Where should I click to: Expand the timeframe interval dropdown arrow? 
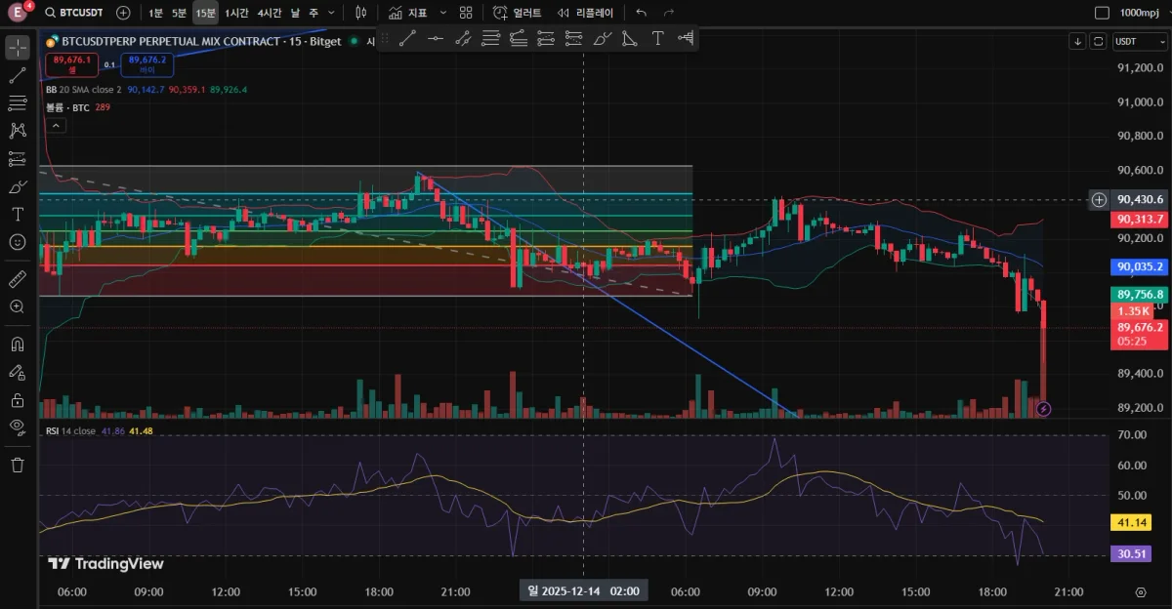pyautogui.click(x=332, y=13)
